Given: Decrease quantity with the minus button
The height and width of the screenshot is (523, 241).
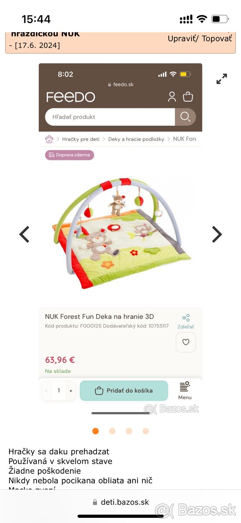Looking at the screenshot, I should (x=47, y=391).
